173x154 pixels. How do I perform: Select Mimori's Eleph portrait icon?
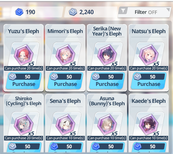point(65,55)
